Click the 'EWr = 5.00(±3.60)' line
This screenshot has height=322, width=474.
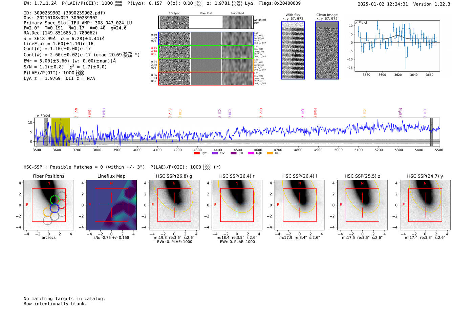click(70, 61)
